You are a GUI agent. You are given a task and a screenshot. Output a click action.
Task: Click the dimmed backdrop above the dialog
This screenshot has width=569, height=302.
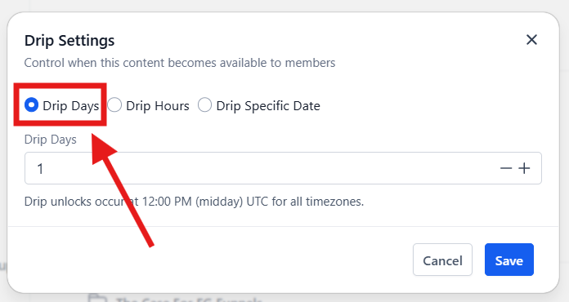click(284, 5)
